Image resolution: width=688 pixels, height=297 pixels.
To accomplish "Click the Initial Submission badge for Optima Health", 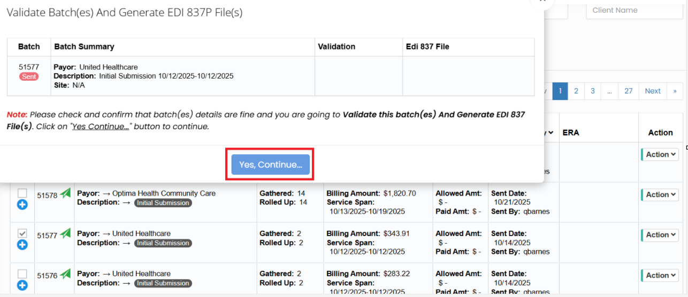I will [163, 203].
